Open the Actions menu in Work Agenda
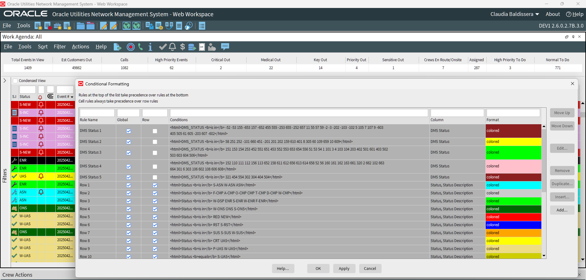The height and width of the screenshot is (280, 586). pos(80,47)
